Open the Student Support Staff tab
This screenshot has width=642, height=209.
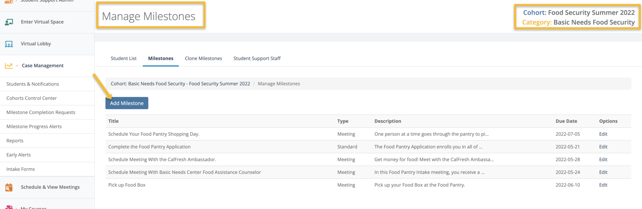click(x=257, y=59)
